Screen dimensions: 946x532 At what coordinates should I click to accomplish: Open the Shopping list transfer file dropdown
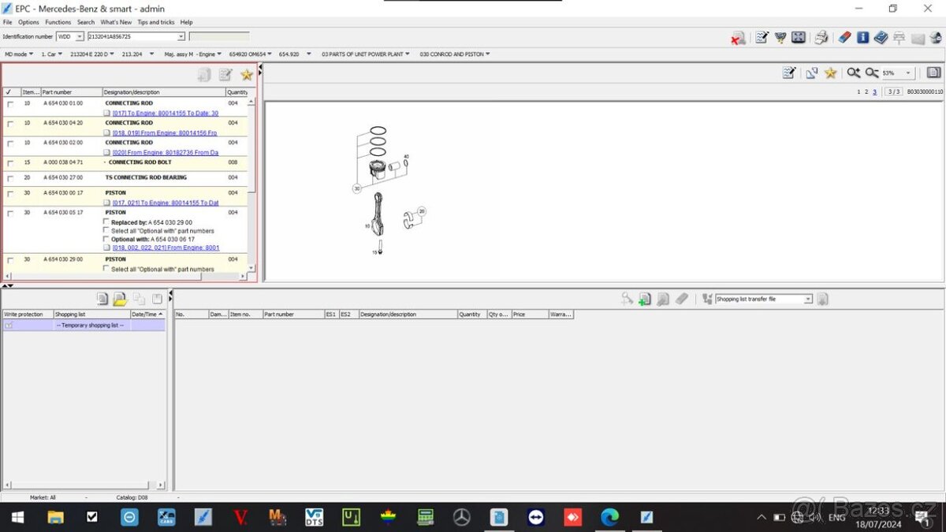click(807, 299)
